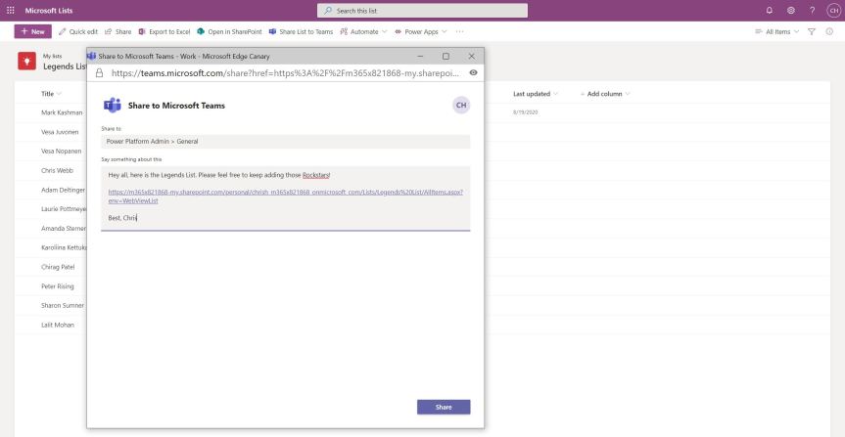
Task: Click Open in SharePoint
Action: coord(229,31)
